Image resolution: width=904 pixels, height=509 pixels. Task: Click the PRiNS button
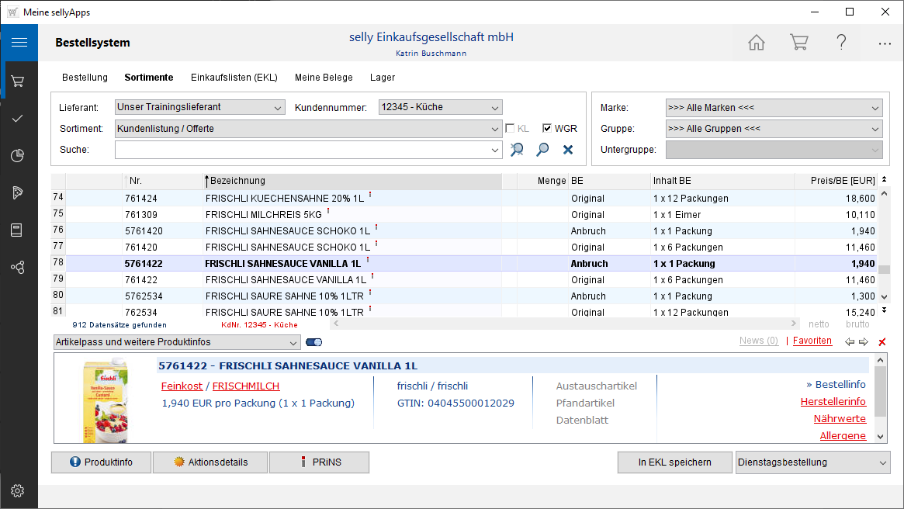(320, 462)
